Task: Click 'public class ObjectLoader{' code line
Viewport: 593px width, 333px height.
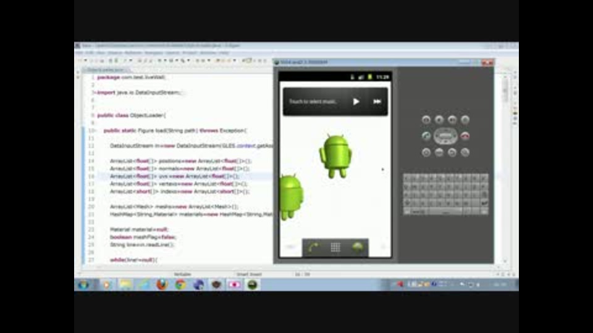Action: tap(131, 115)
